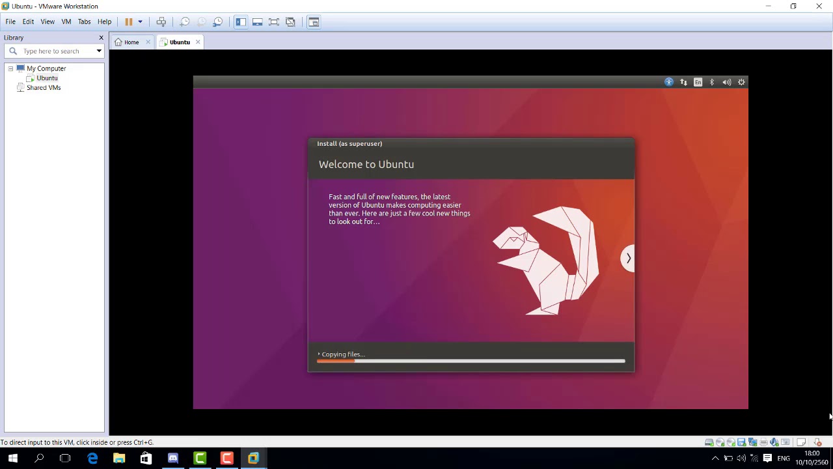Close the Home tab
Screen dimensions: 833x469
pos(148,42)
